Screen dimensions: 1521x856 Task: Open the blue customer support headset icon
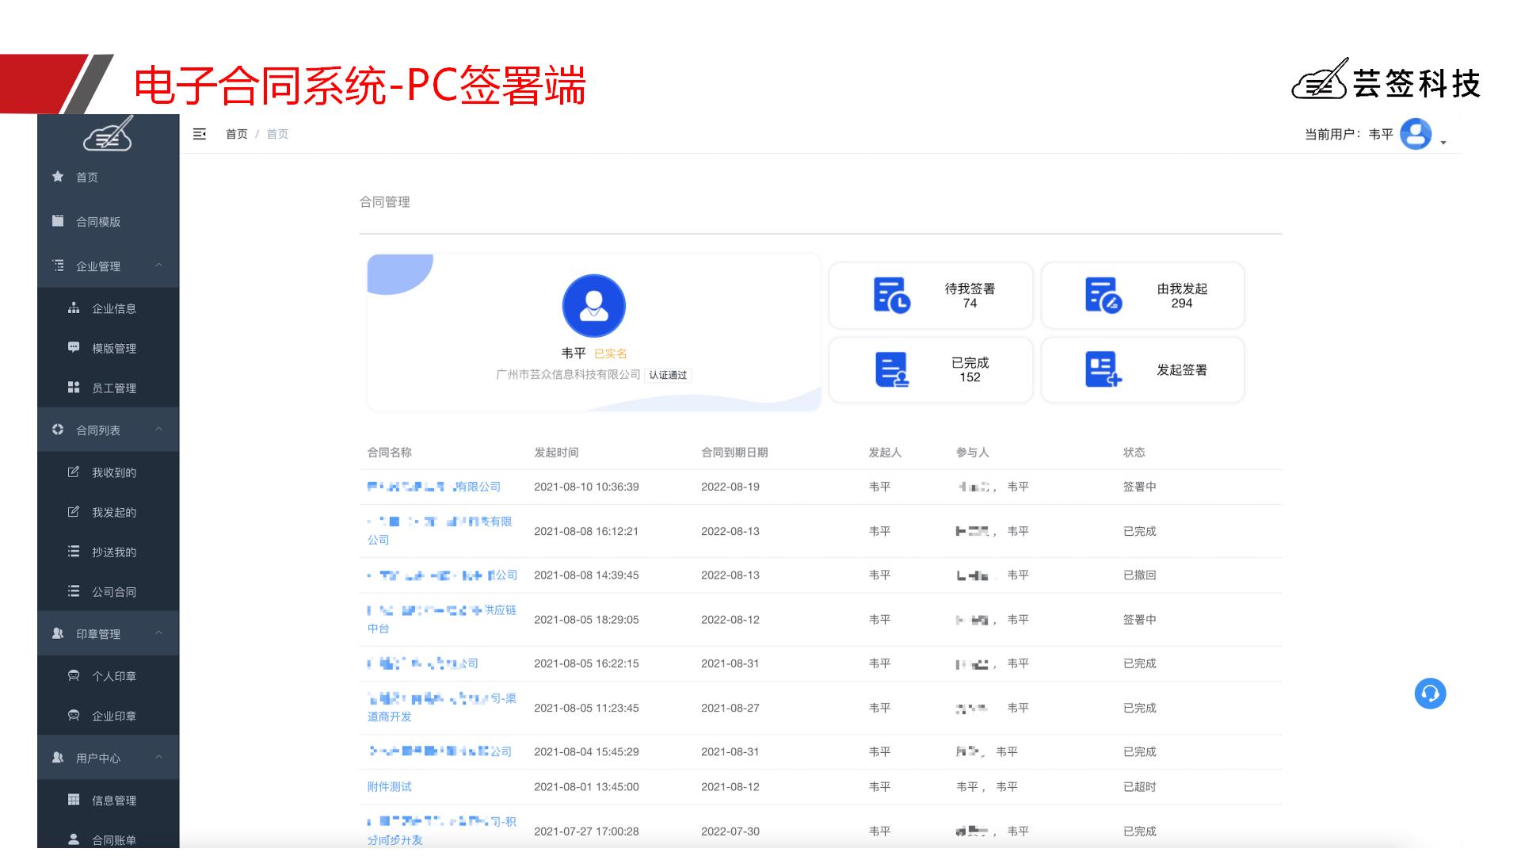pos(1430,694)
